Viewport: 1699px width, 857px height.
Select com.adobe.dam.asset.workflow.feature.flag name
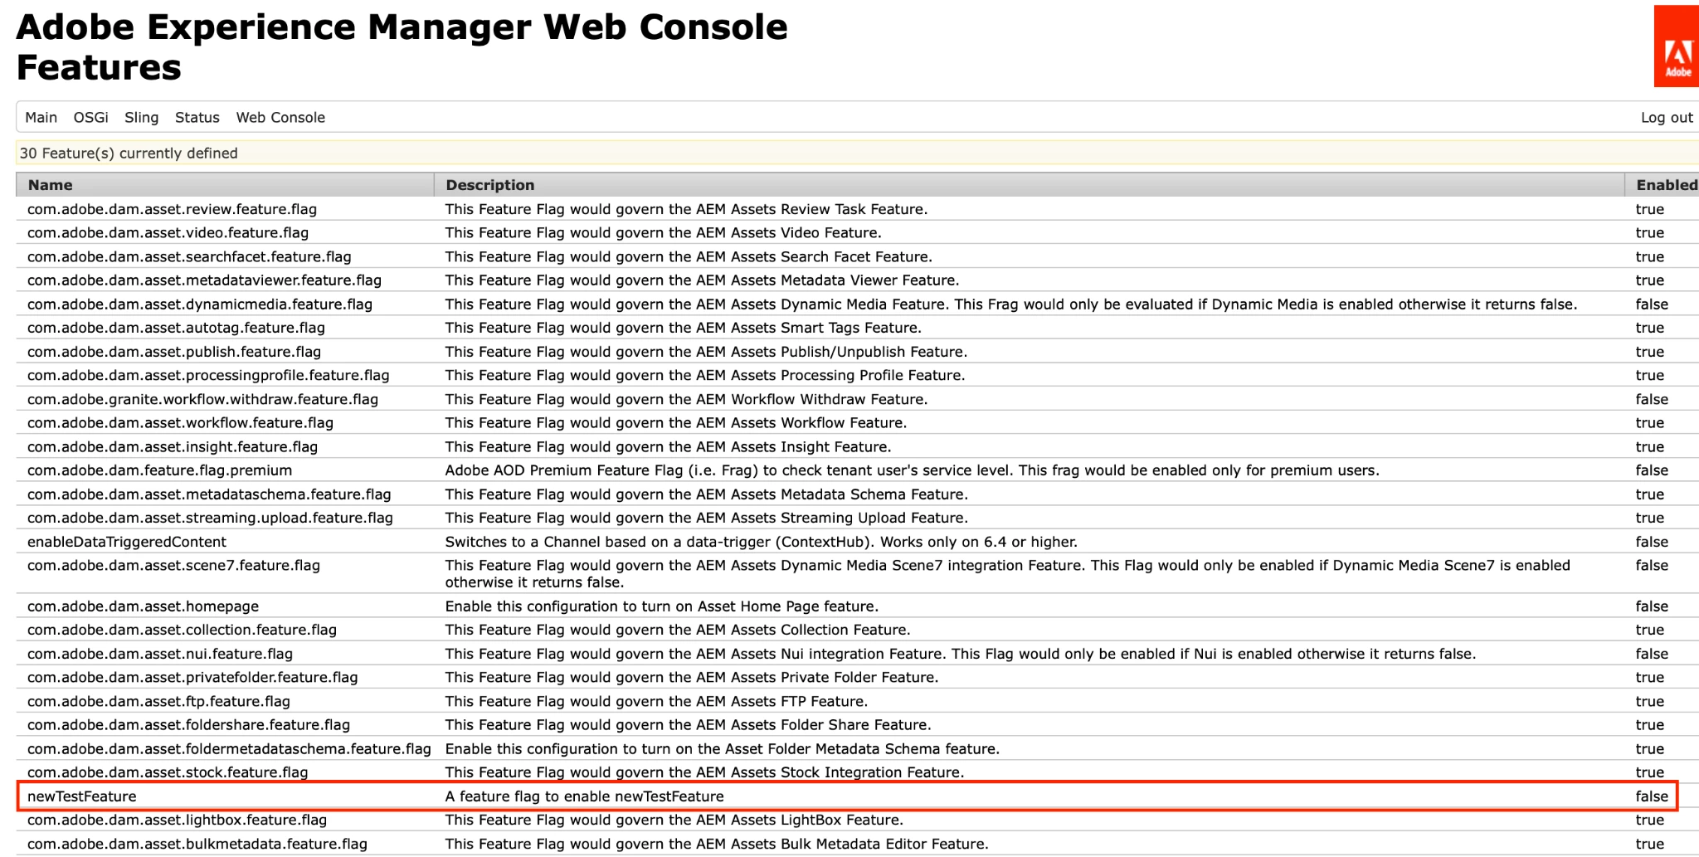coord(180,423)
